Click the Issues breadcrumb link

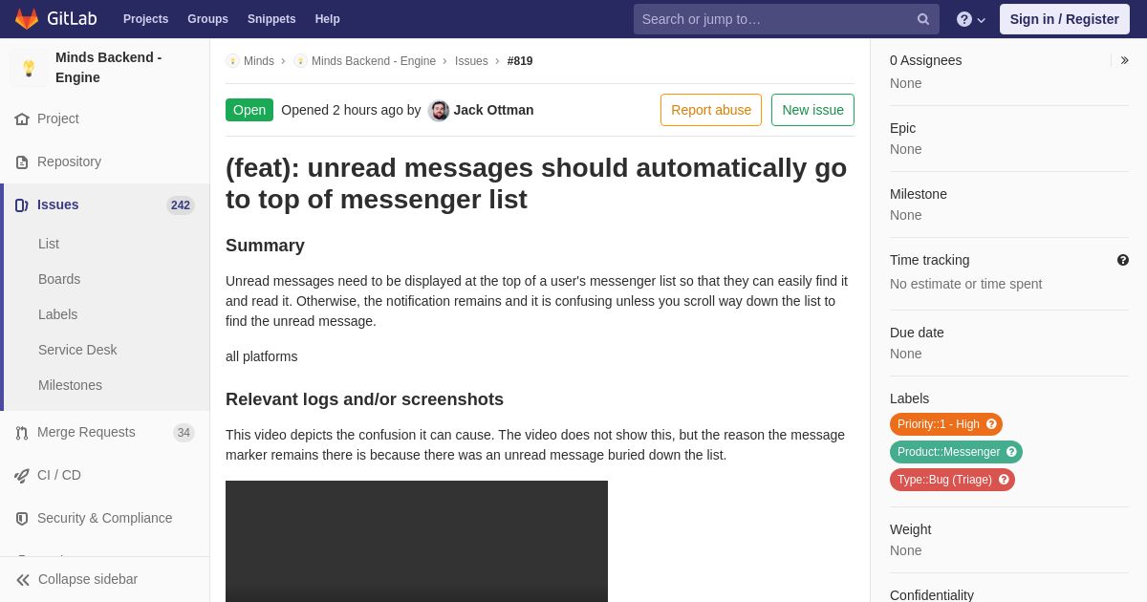pos(471,61)
